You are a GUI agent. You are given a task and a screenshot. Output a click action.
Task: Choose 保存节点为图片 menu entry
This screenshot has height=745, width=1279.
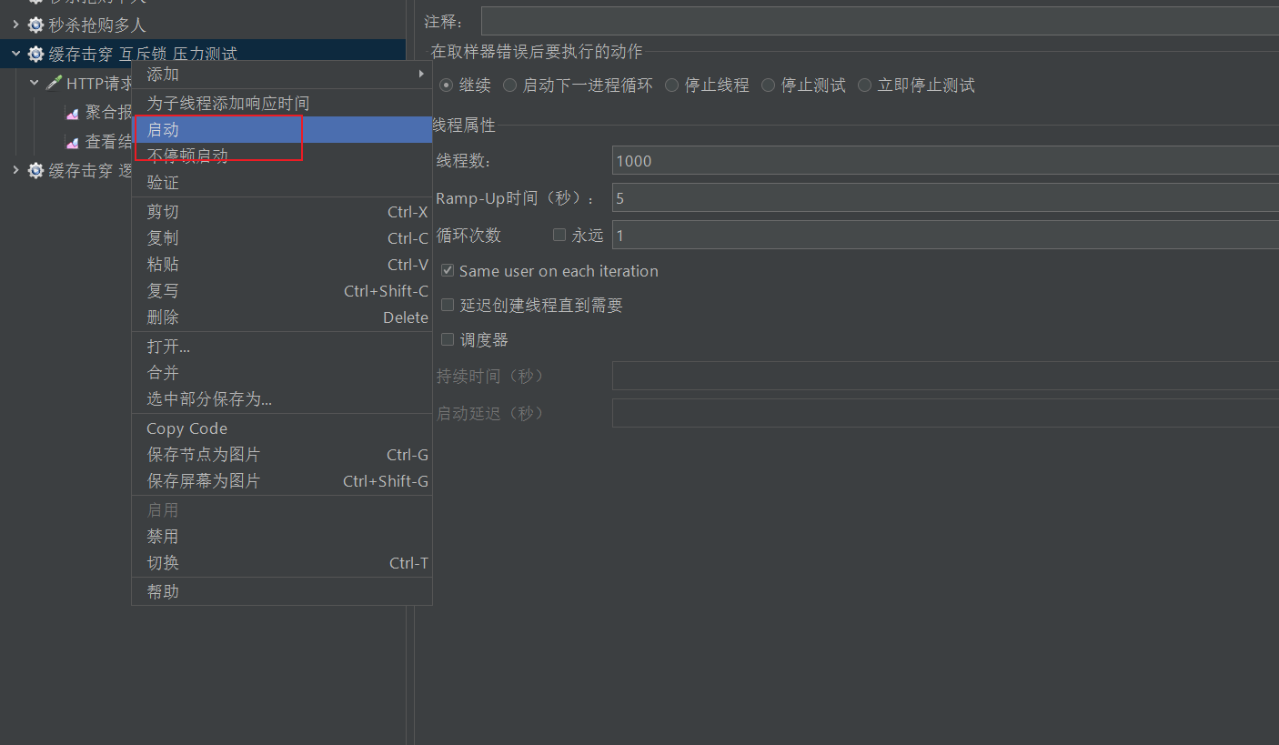282,455
